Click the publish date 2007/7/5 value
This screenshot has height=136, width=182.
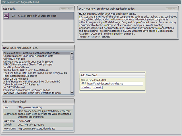point(31,125)
